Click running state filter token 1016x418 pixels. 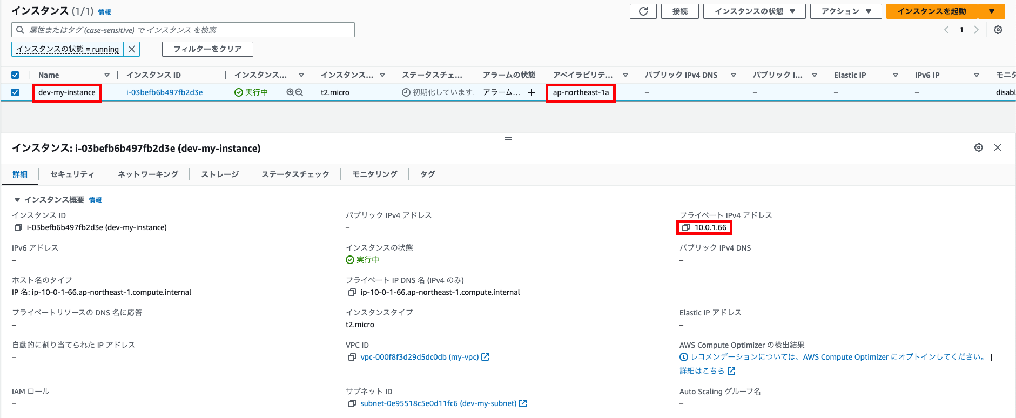(68, 49)
